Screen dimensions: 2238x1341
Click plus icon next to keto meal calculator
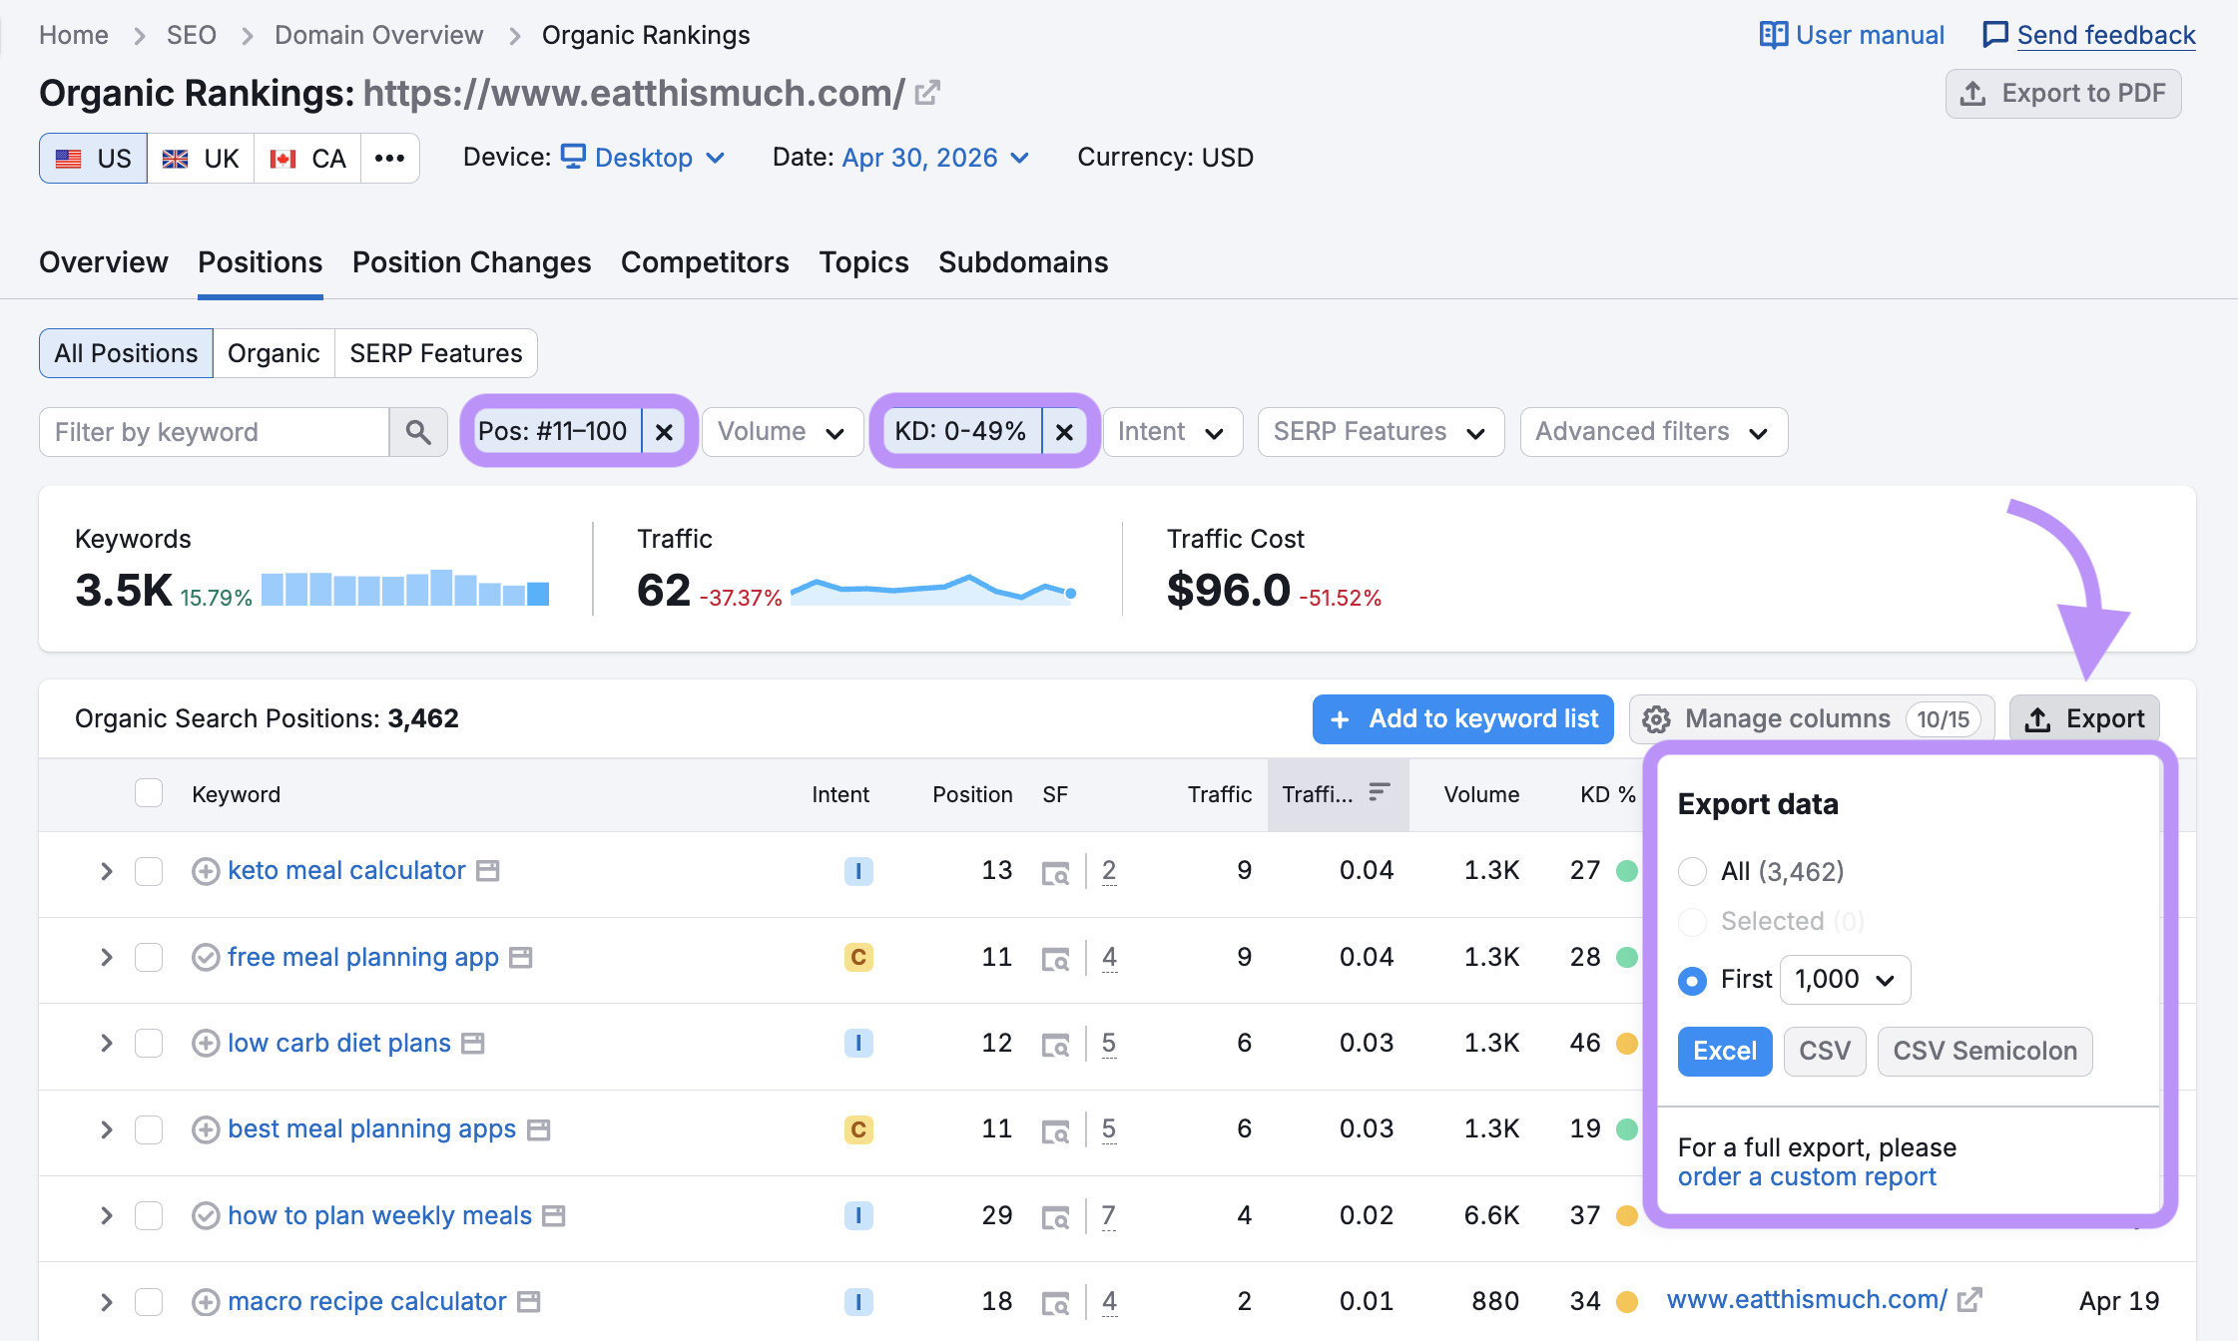point(206,871)
